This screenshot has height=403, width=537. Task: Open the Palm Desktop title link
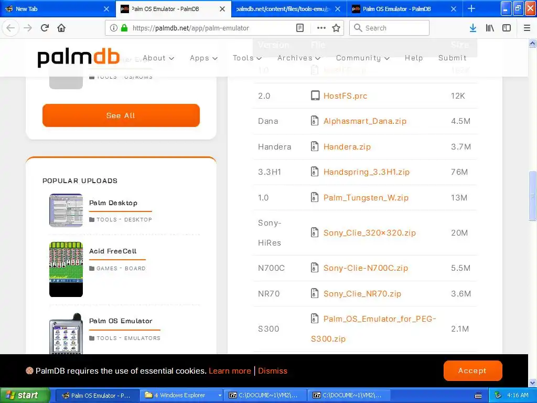coord(113,203)
